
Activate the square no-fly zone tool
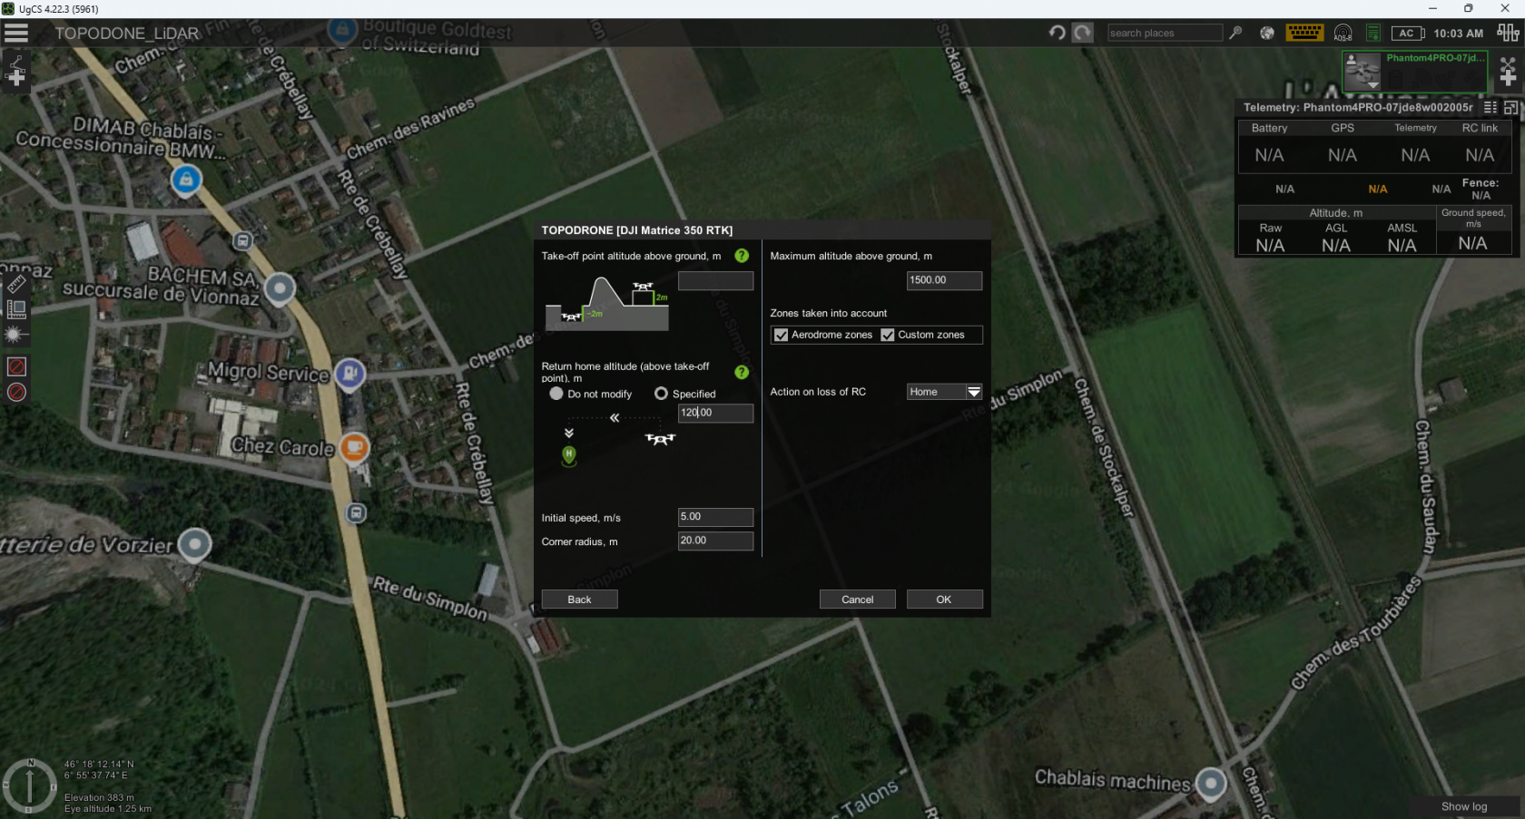point(16,366)
